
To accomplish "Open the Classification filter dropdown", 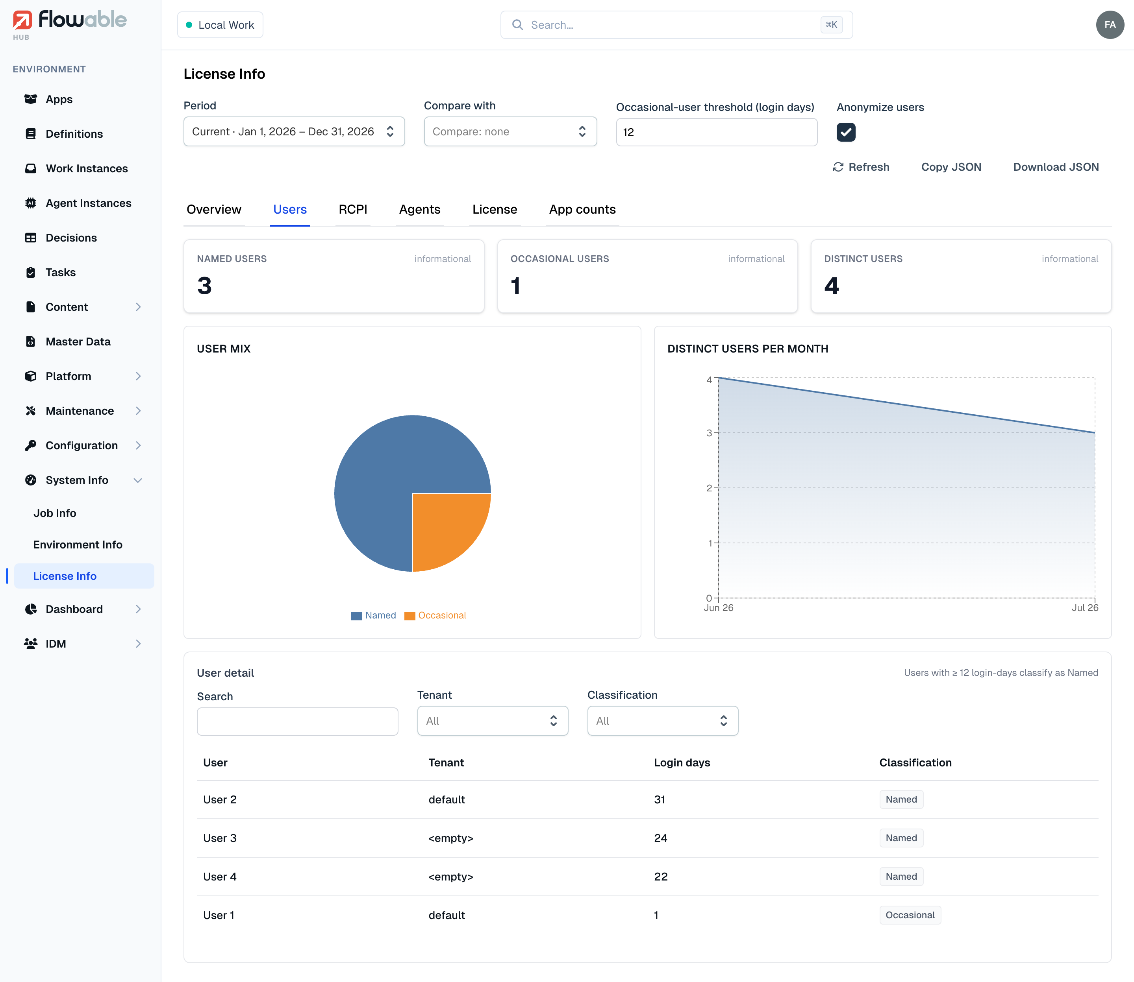I will coord(662,721).
